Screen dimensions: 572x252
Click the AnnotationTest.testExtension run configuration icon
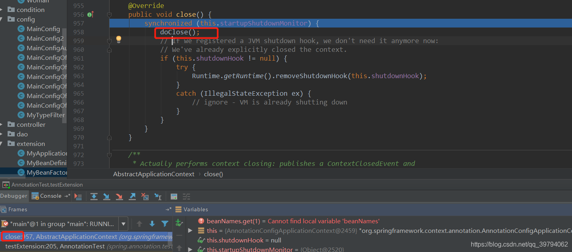(x=6, y=185)
